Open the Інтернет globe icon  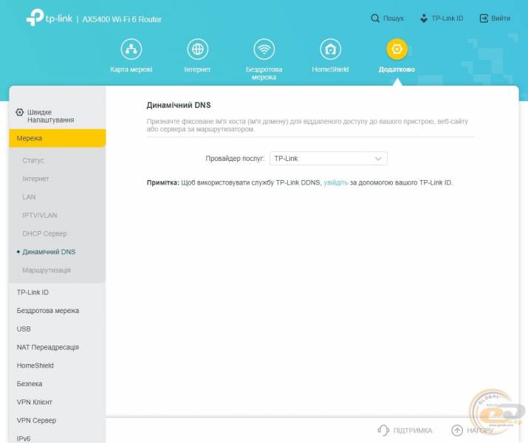[197, 49]
